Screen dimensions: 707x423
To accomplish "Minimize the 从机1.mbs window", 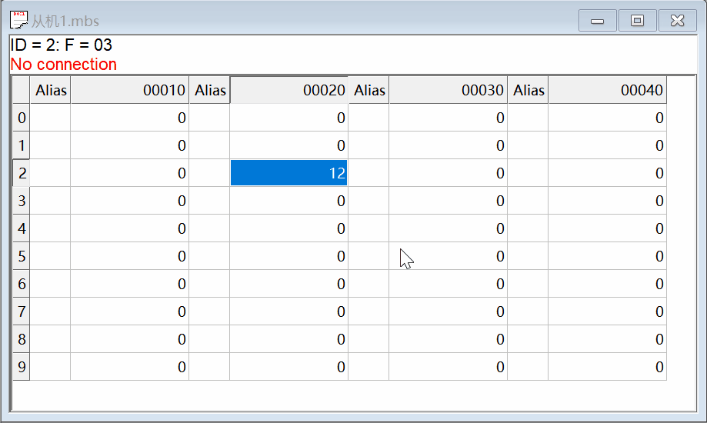I will coord(598,21).
